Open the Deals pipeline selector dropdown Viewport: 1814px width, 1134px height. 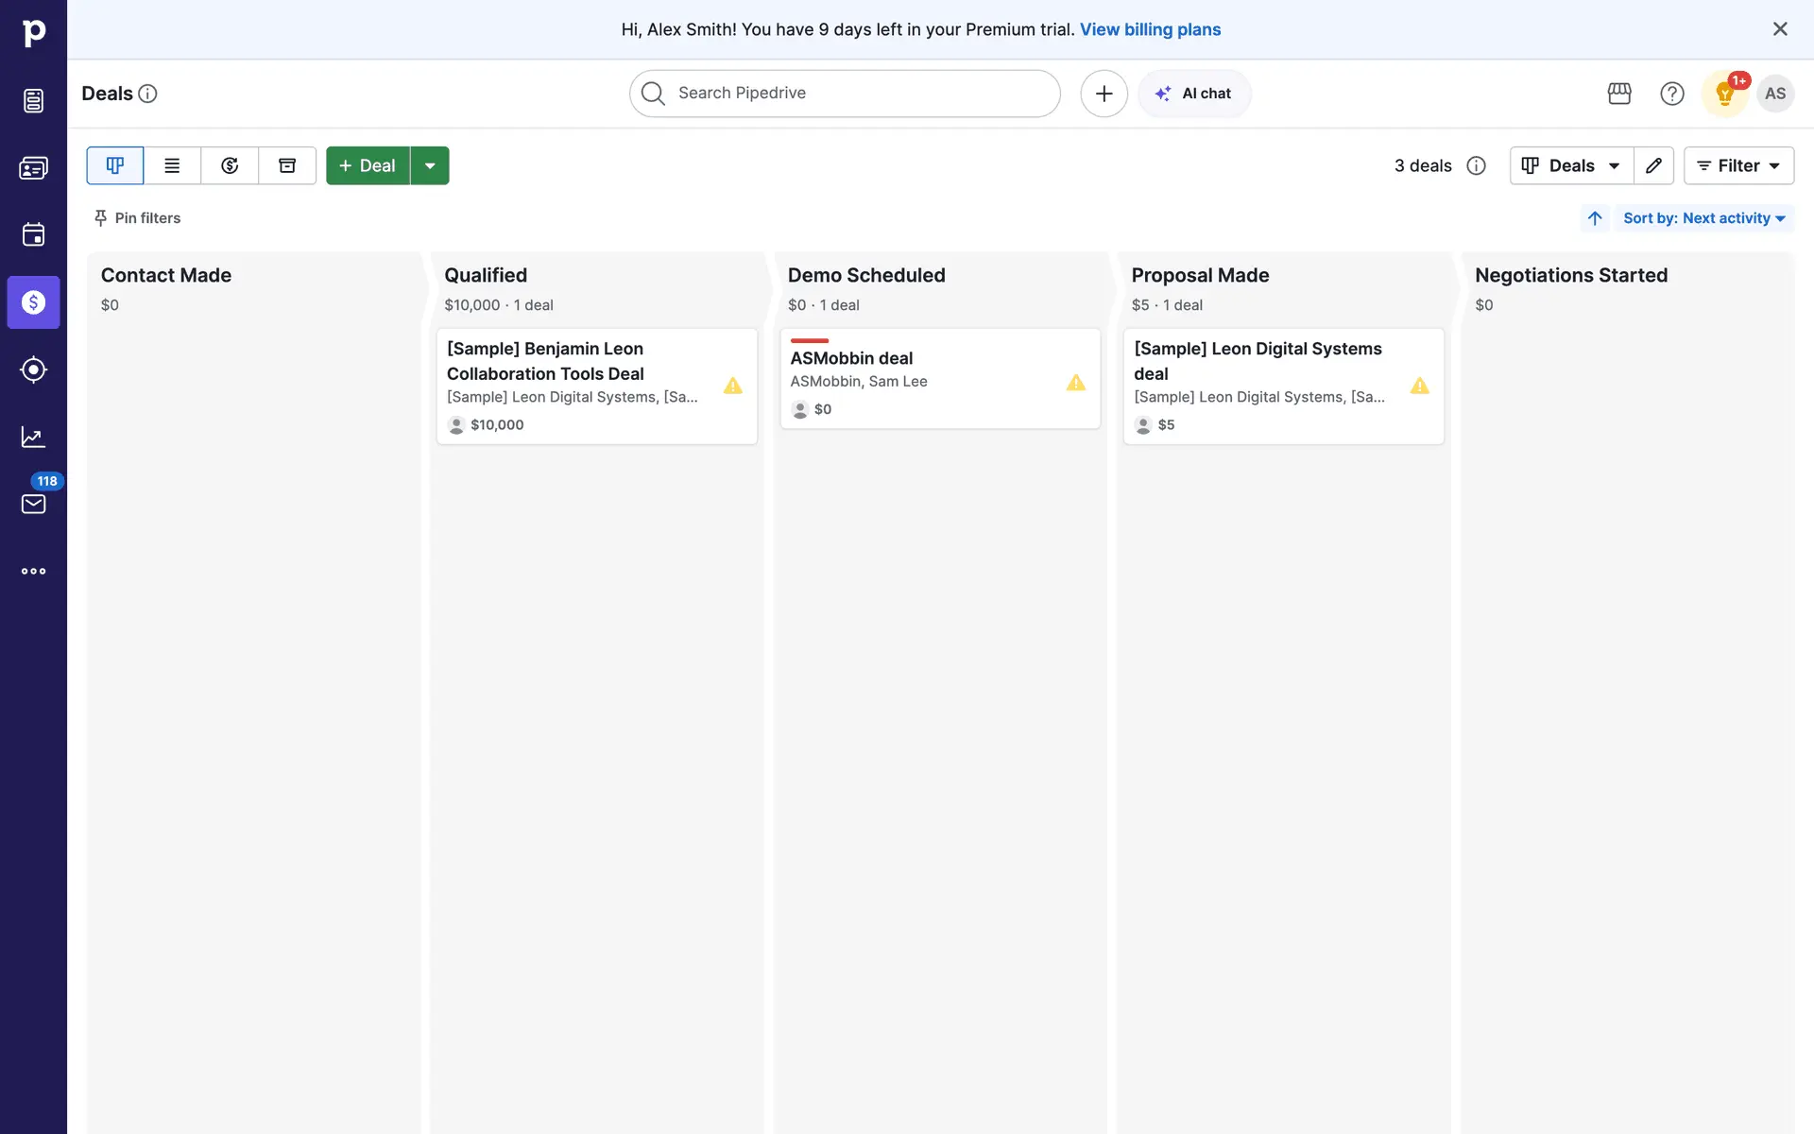(x=1571, y=165)
